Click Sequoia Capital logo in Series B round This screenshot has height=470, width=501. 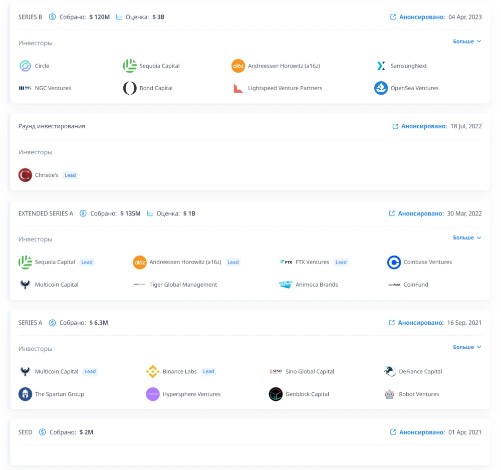pos(130,66)
